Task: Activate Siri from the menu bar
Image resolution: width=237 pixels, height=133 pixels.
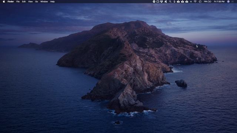Action: click(228, 1)
